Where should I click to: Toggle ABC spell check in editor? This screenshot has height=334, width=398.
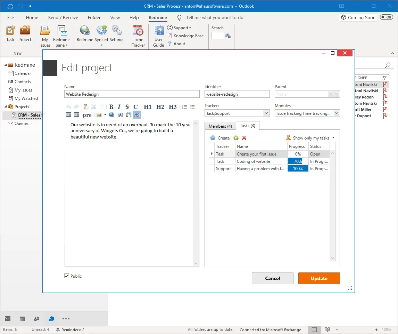click(x=137, y=115)
